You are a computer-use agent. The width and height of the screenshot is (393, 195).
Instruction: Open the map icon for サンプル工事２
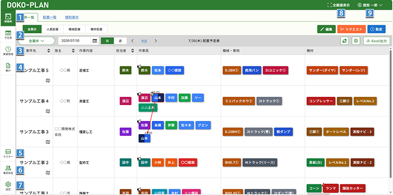(x=48, y=172)
